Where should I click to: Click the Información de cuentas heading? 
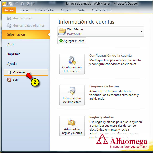click(86, 22)
